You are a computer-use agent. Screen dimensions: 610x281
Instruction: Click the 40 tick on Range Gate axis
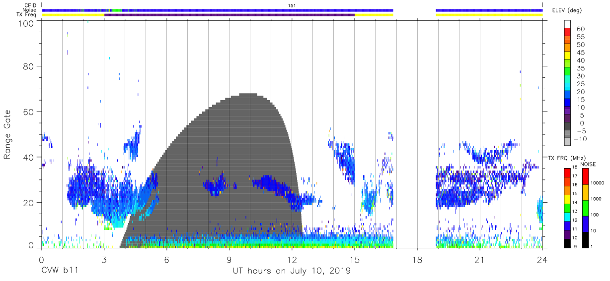tap(28, 157)
